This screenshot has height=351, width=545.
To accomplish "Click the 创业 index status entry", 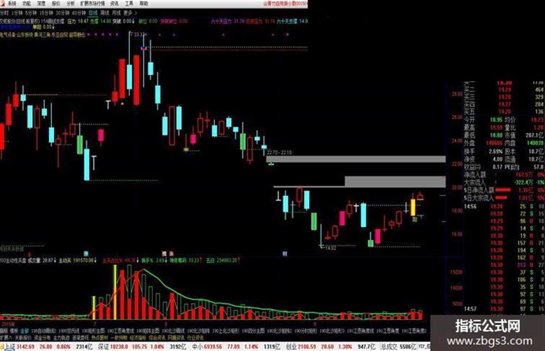I will 330,347.
